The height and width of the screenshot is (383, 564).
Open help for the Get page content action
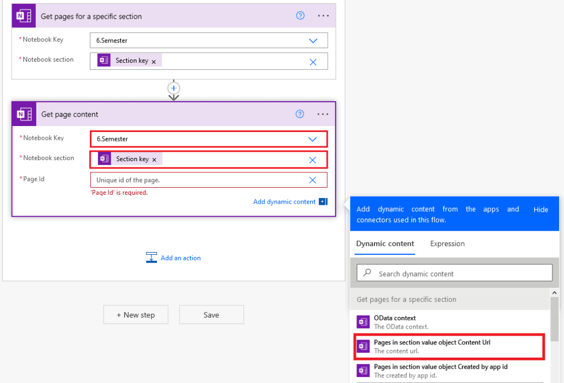click(x=300, y=114)
